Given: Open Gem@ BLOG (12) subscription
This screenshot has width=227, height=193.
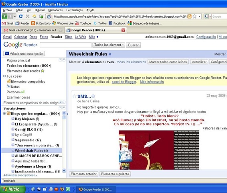Looking at the screenshot, I should [x=28, y=129].
